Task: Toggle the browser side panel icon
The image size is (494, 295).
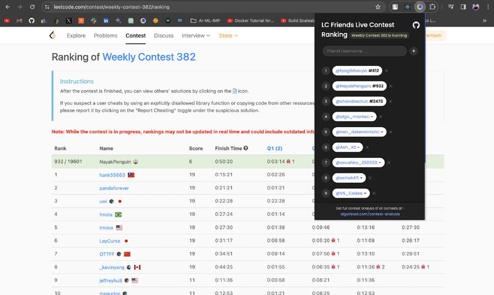Action: coord(463,7)
